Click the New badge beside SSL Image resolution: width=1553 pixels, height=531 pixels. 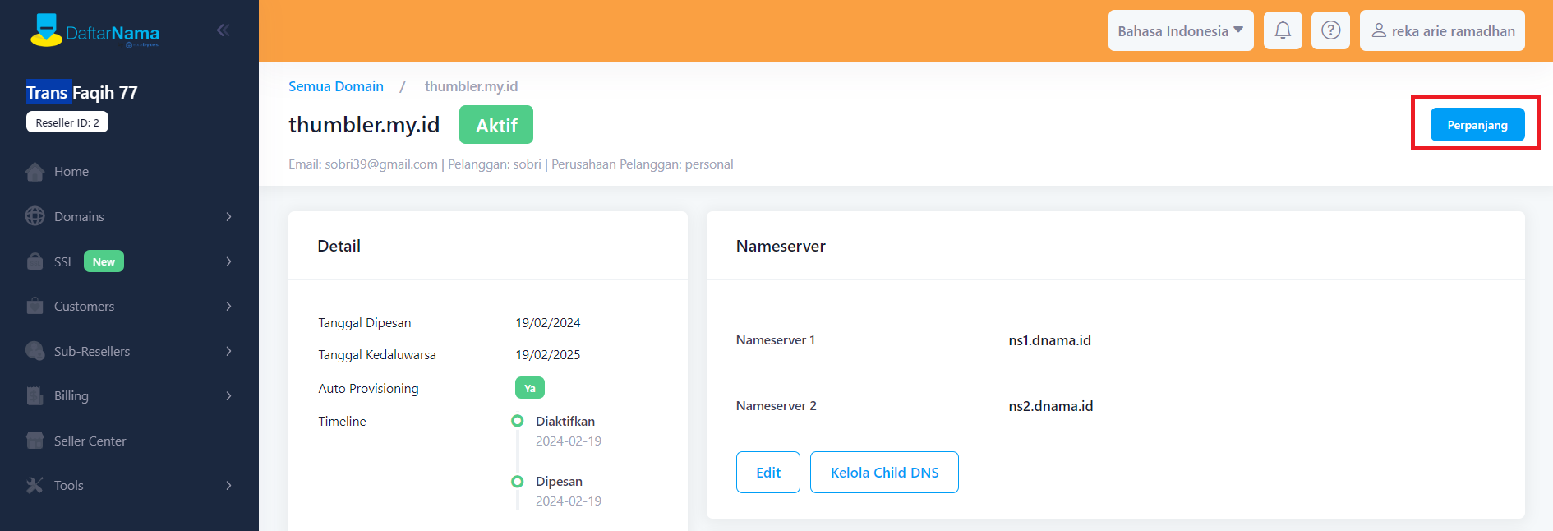(x=104, y=261)
